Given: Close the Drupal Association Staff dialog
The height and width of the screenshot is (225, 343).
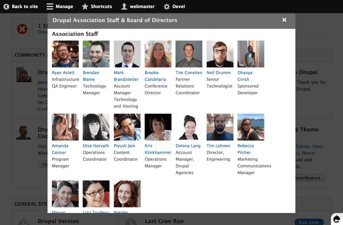Looking at the screenshot, I should (284, 20).
